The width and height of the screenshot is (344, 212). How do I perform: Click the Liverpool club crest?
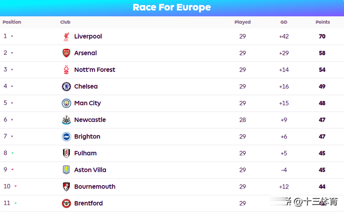click(66, 36)
